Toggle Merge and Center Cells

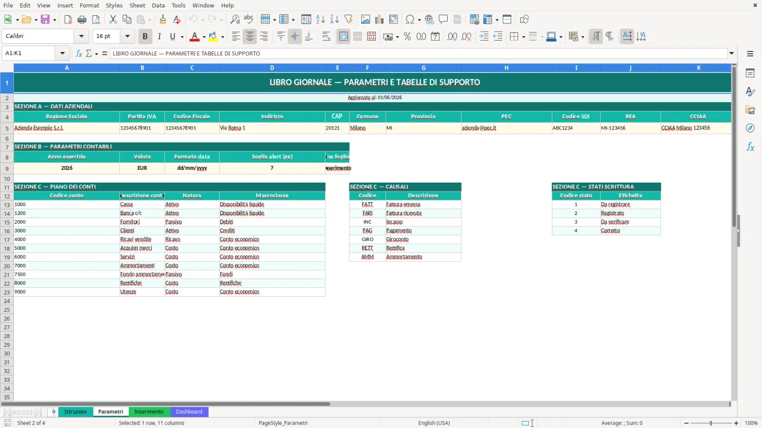point(344,37)
